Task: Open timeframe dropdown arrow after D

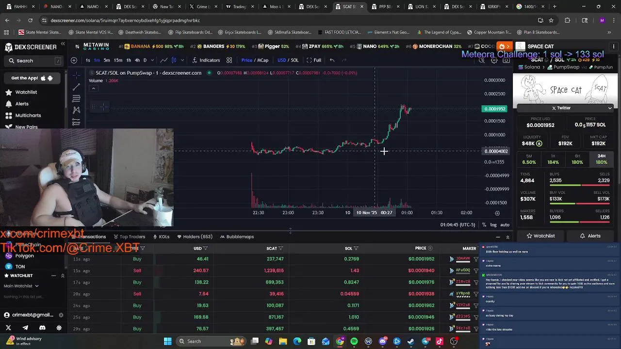Action: [152, 60]
